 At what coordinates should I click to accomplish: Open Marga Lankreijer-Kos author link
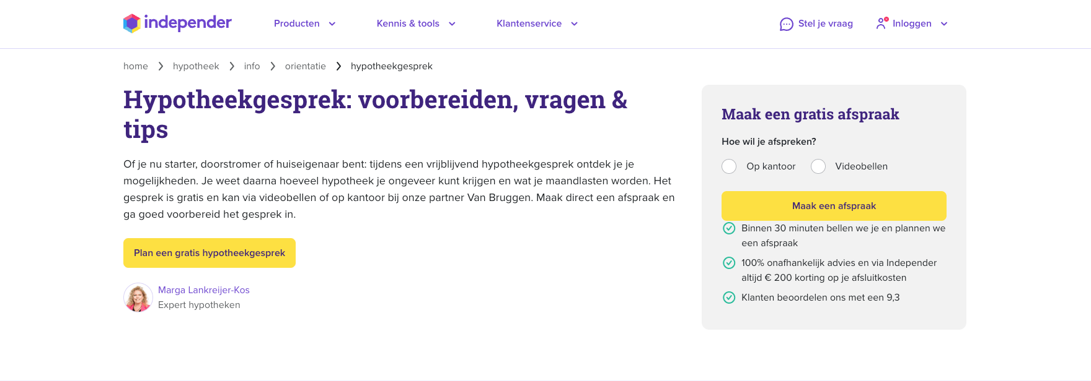point(204,290)
